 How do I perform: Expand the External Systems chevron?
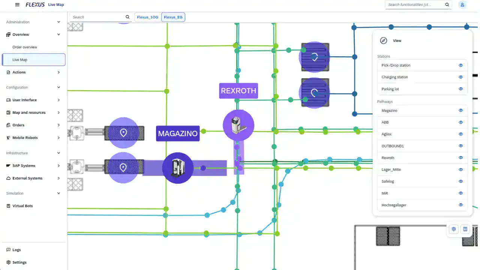pos(58,178)
